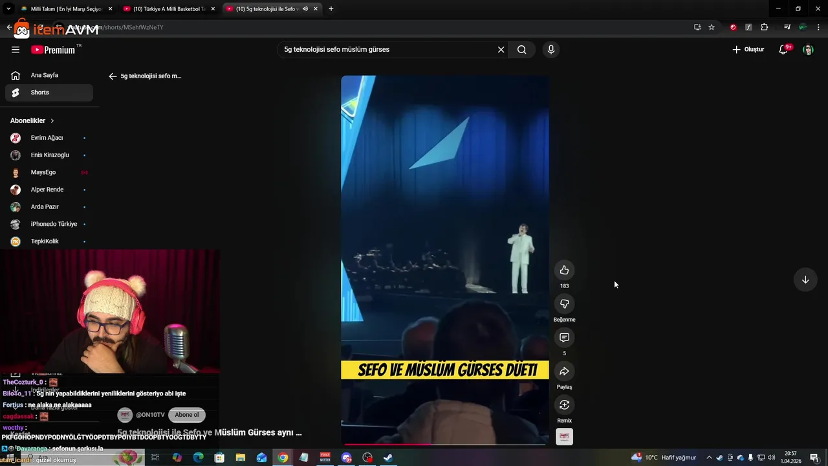Close the Milli Takım browser tab

click(x=110, y=9)
